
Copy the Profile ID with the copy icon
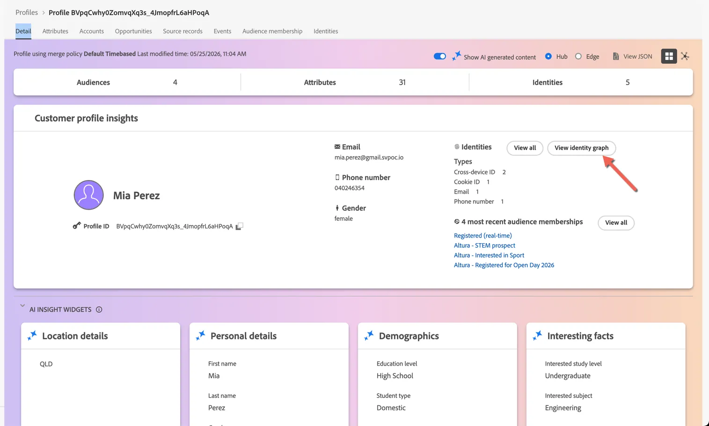pyautogui.click(x=239, y=226)
